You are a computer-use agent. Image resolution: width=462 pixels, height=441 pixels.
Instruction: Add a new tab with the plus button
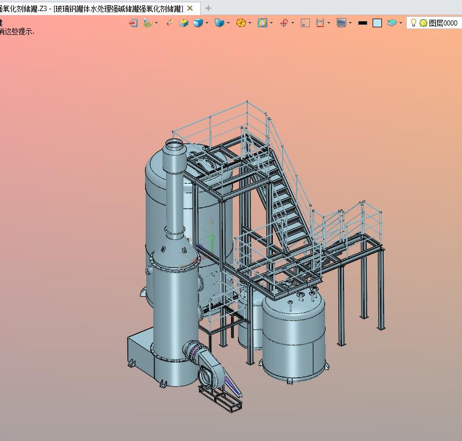pyautogui.click(x=208, y=8)
